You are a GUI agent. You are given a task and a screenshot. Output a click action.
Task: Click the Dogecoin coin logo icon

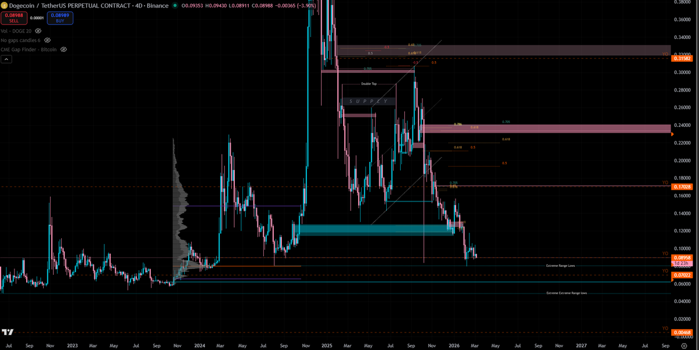pos(5,5)
